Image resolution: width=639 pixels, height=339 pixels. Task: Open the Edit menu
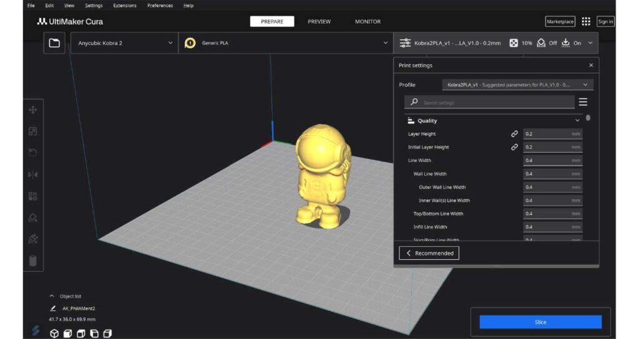click(x=49, y=6)
